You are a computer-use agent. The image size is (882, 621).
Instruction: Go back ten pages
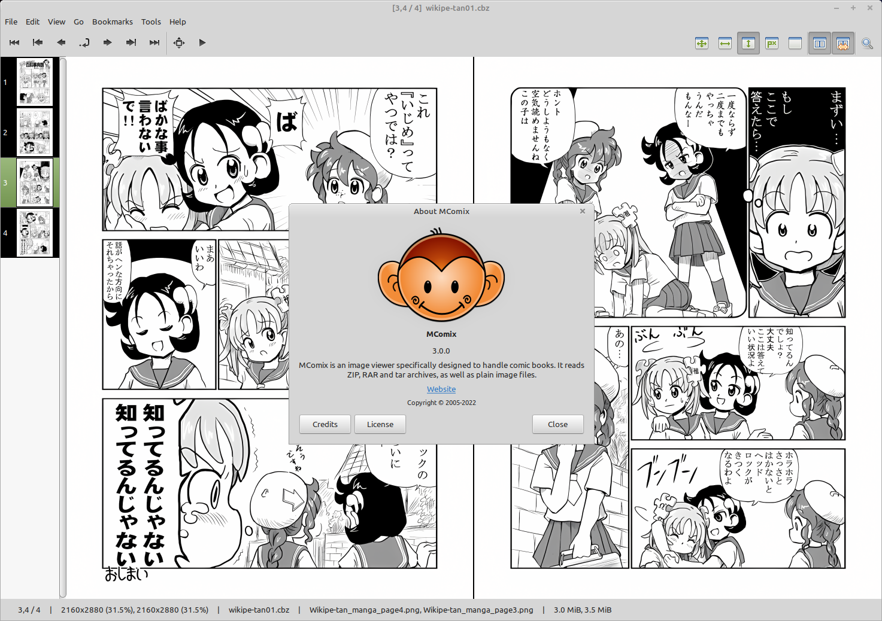click(38, 42)
